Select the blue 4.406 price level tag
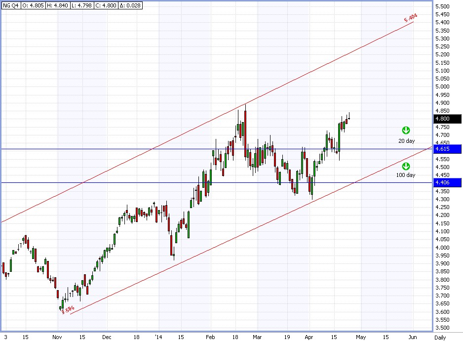 (x=447, y=183)
